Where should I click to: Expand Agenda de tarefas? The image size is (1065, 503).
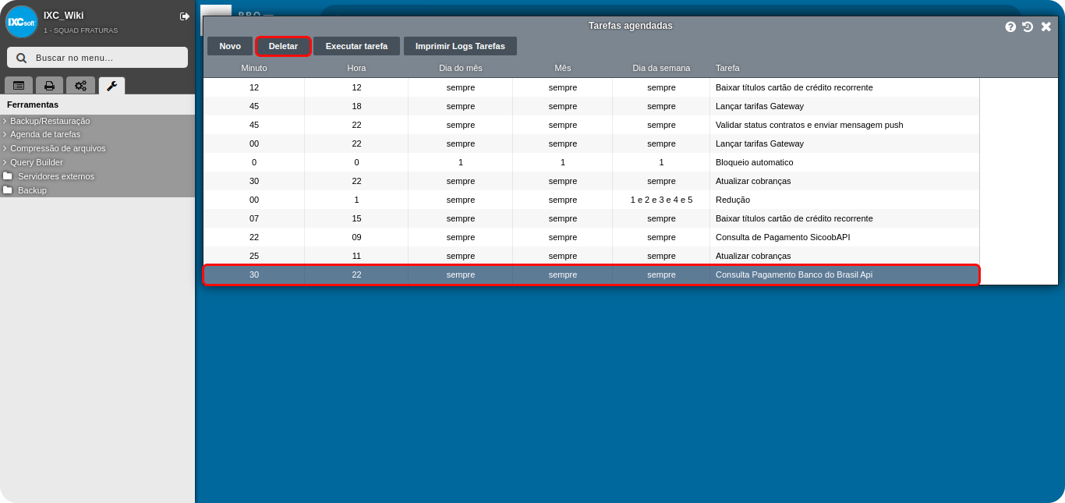(x=45, y=134)
